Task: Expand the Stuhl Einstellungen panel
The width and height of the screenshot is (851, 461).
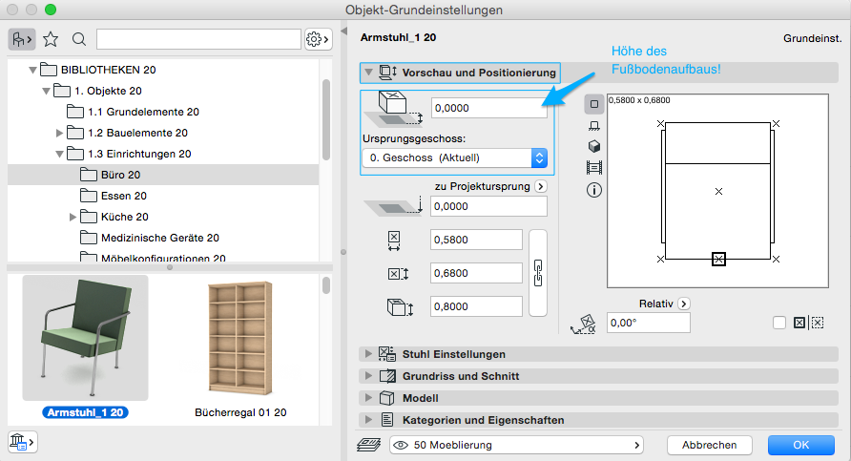Action: (x=368, y=354)
